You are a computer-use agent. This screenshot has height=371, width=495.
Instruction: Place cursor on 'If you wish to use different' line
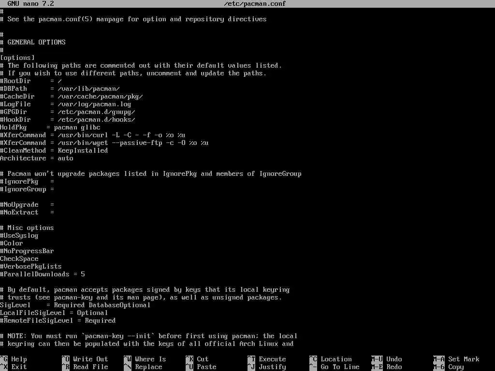133,73
